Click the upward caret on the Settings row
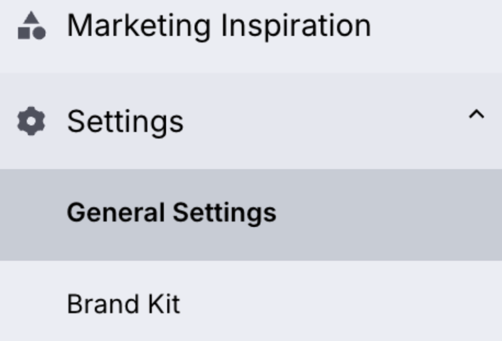The image size is (502, 341). [x=476, y=115]
